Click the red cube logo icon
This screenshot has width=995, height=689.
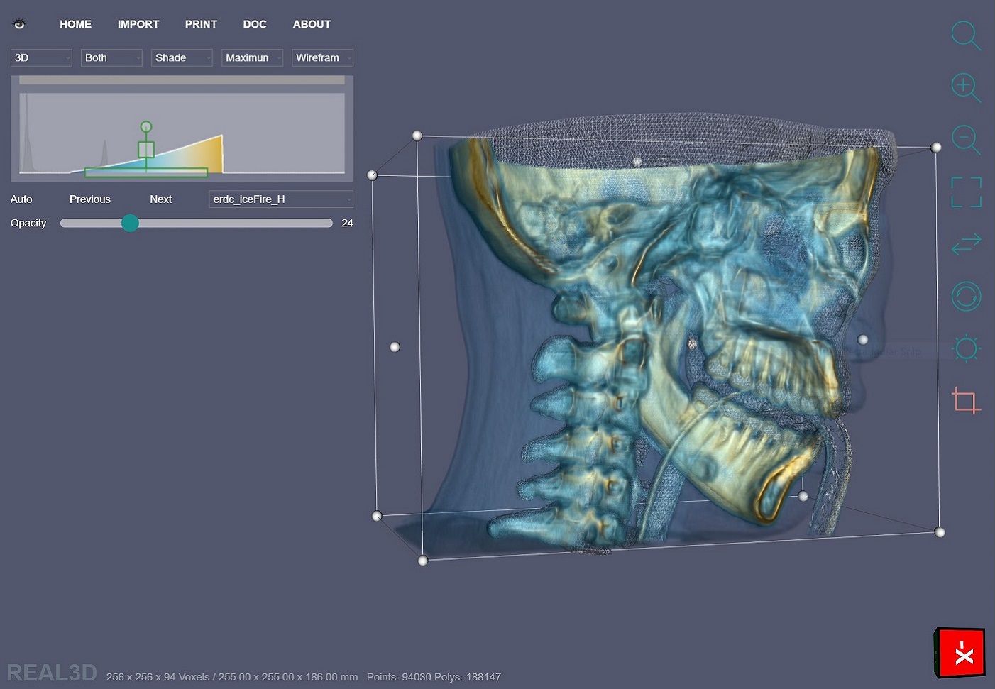[x=960, y=652]
